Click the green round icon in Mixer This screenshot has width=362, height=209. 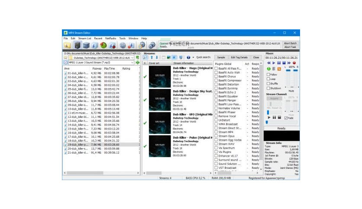269,69
